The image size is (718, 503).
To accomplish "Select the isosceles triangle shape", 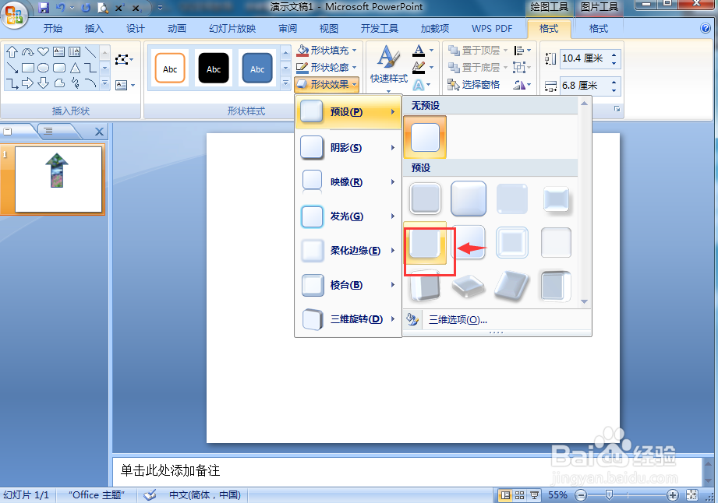I will (x=75, y=69).
